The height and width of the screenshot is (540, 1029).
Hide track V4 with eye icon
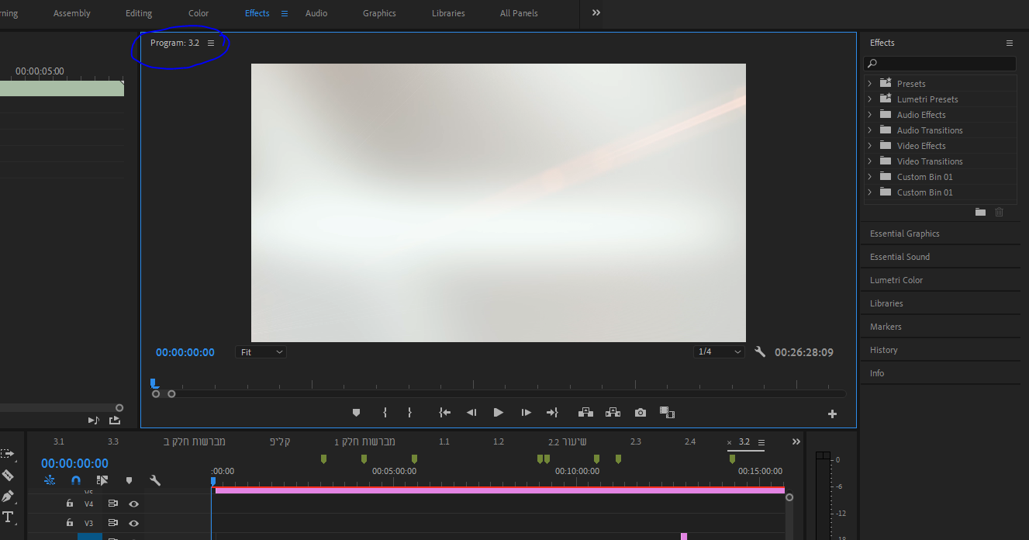(133, 504)
